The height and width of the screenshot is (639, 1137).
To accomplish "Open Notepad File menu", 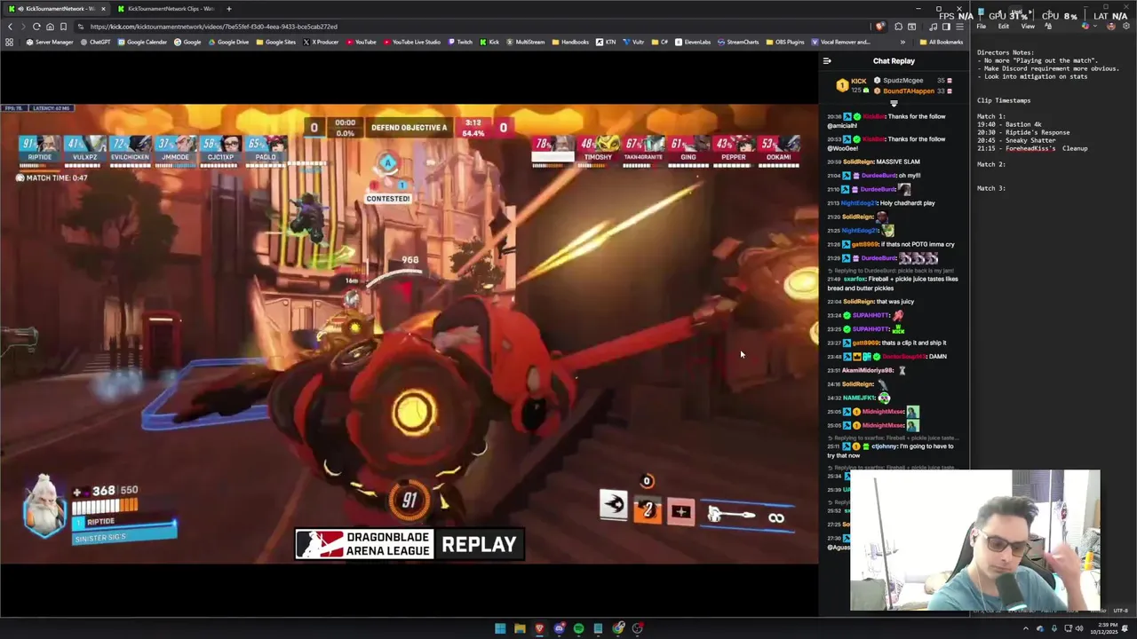I will tap(982, 27).
